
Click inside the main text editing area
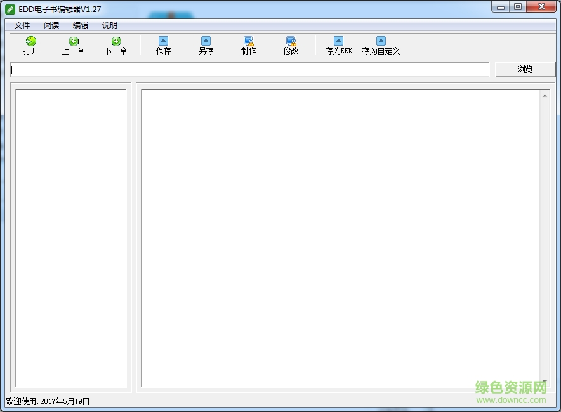(x=341, y=238)
